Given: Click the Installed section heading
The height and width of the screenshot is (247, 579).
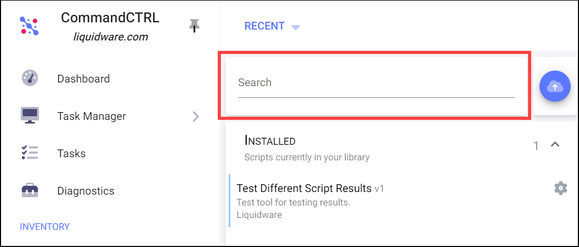Looking at the screenshot, I should tap(270, 141).
